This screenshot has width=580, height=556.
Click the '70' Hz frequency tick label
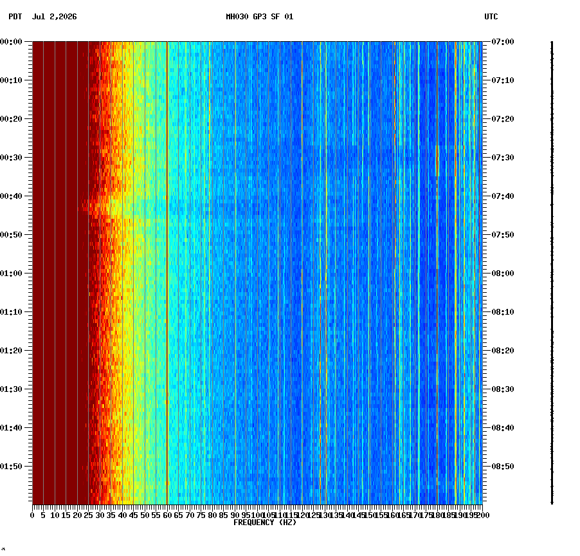point(190,515)
